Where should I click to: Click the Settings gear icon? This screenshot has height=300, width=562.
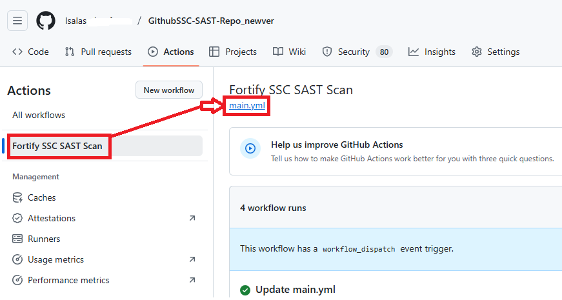point(477,52)
